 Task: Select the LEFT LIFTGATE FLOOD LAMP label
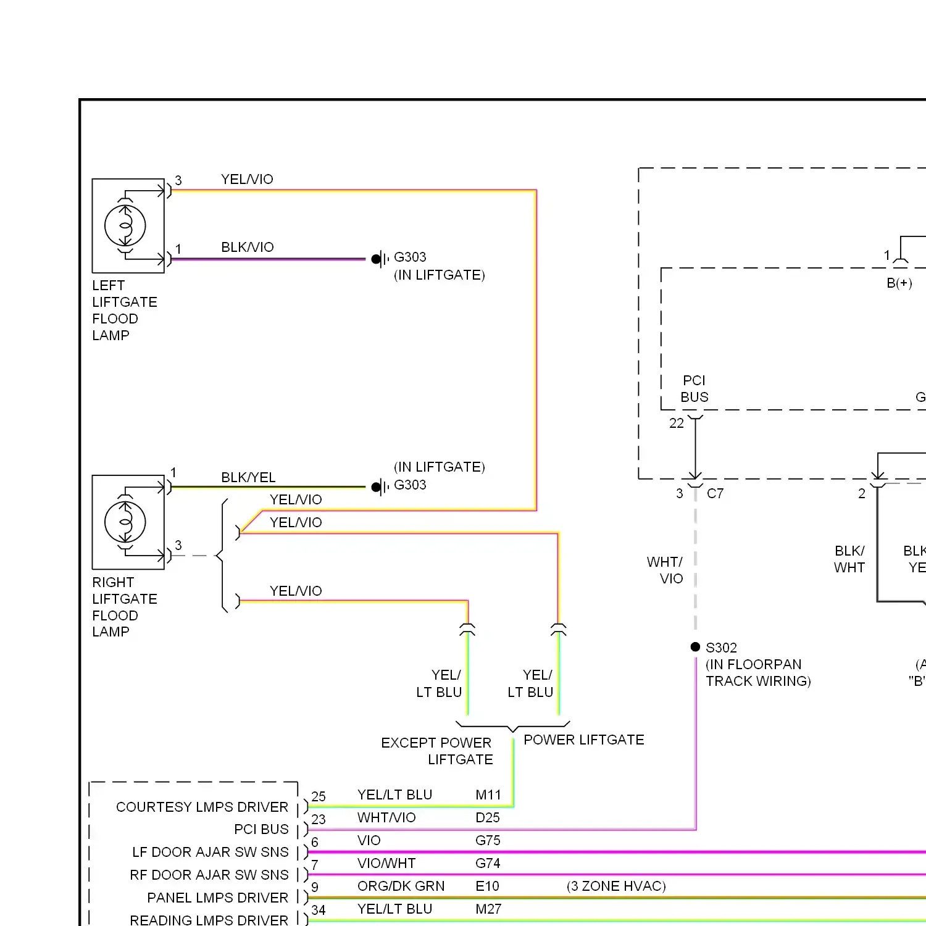125,311
